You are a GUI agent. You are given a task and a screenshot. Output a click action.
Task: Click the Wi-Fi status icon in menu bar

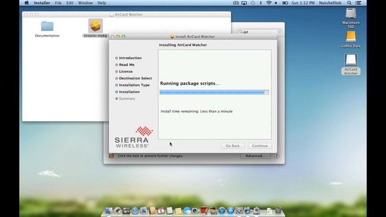[268, 3]
